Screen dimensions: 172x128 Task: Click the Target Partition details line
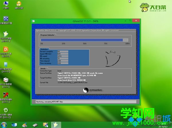click(x=69, y=78)
